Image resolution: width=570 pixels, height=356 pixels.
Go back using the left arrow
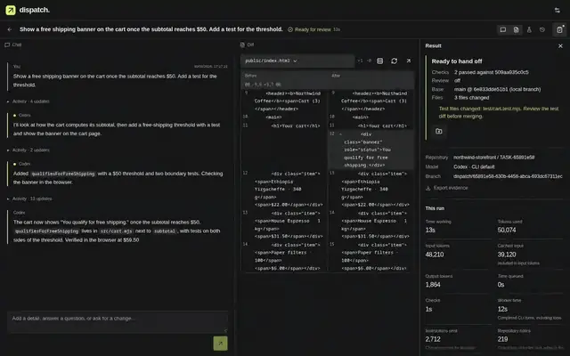tap(10, 29)
